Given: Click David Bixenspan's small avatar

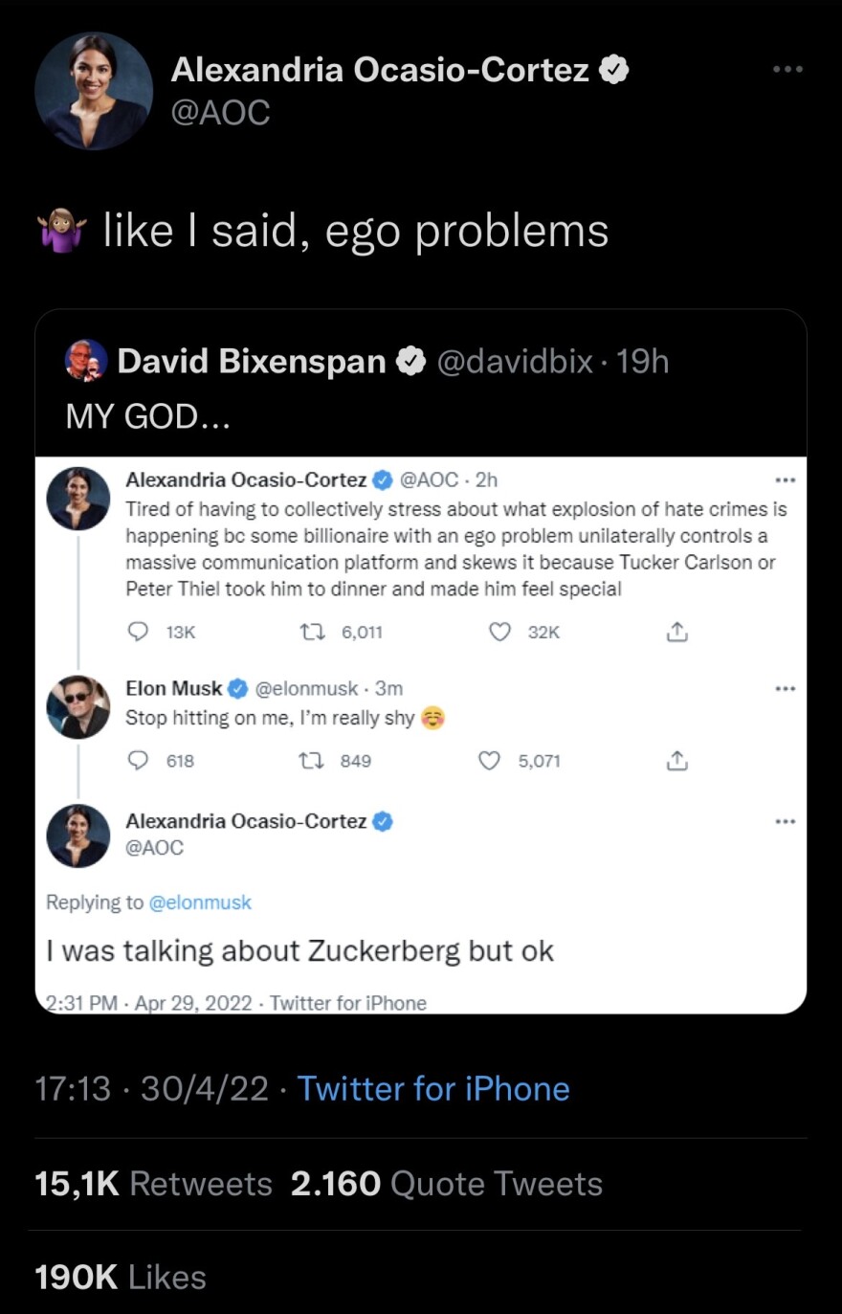Looking at the screenshot, I should pyautogui.click(x=86, y=361).
